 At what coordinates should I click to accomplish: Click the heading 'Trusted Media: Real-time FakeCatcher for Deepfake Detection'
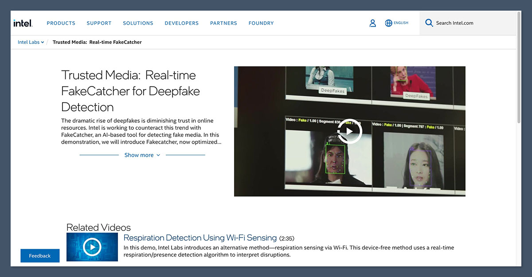point(130,91)
